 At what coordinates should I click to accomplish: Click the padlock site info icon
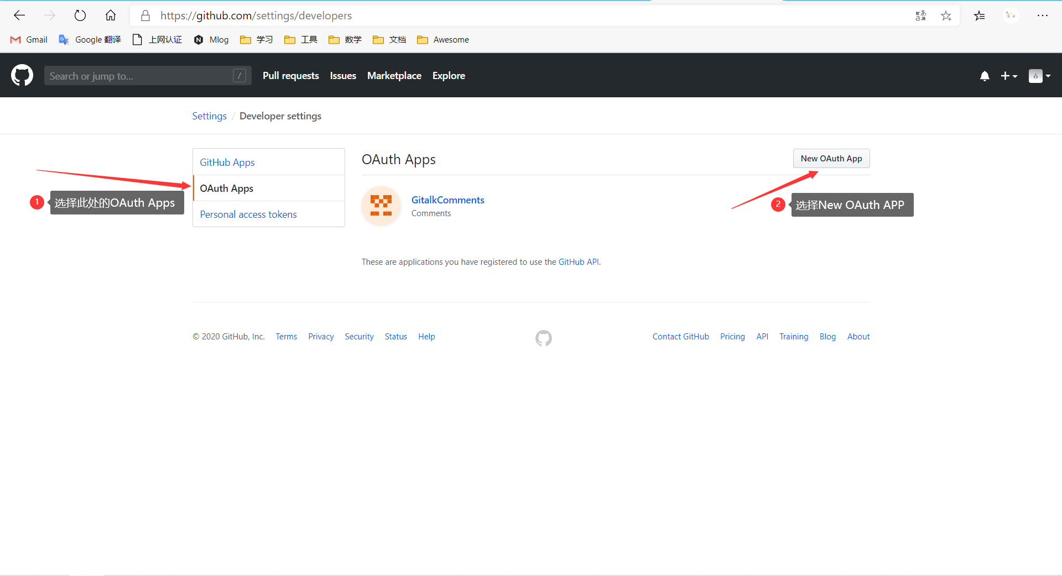click(145, 15)
